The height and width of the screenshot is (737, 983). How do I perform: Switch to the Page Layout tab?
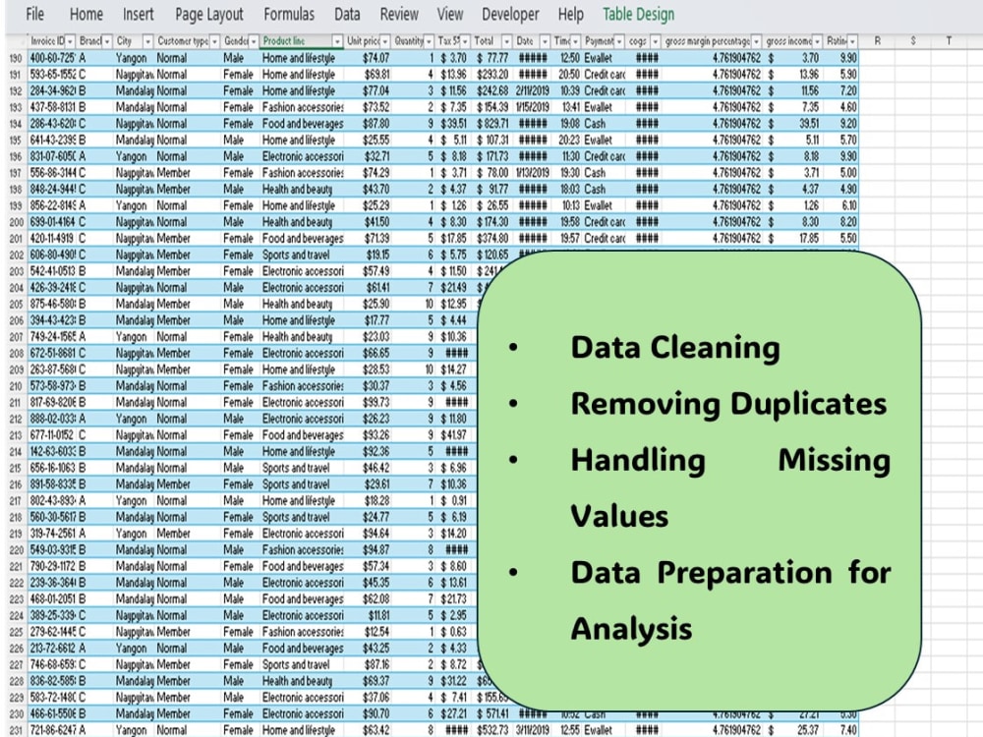[x=208, y=14]
